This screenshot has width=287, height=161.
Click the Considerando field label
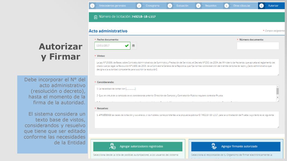click(x=105, y=82)
